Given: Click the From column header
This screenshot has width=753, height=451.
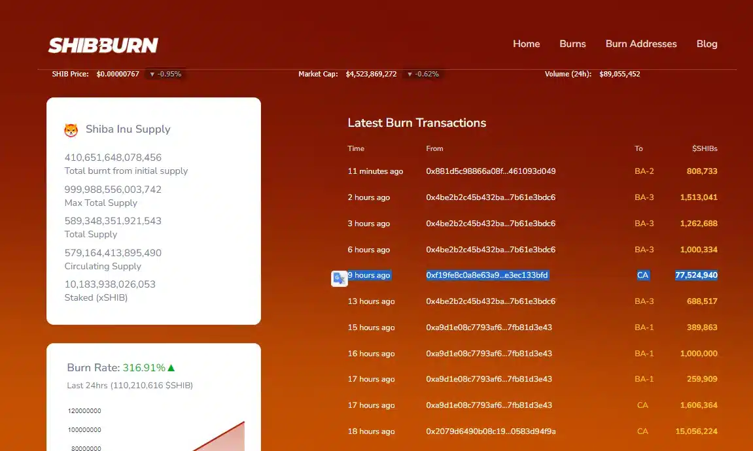Looking at the screenshot, I should point(434,149).
